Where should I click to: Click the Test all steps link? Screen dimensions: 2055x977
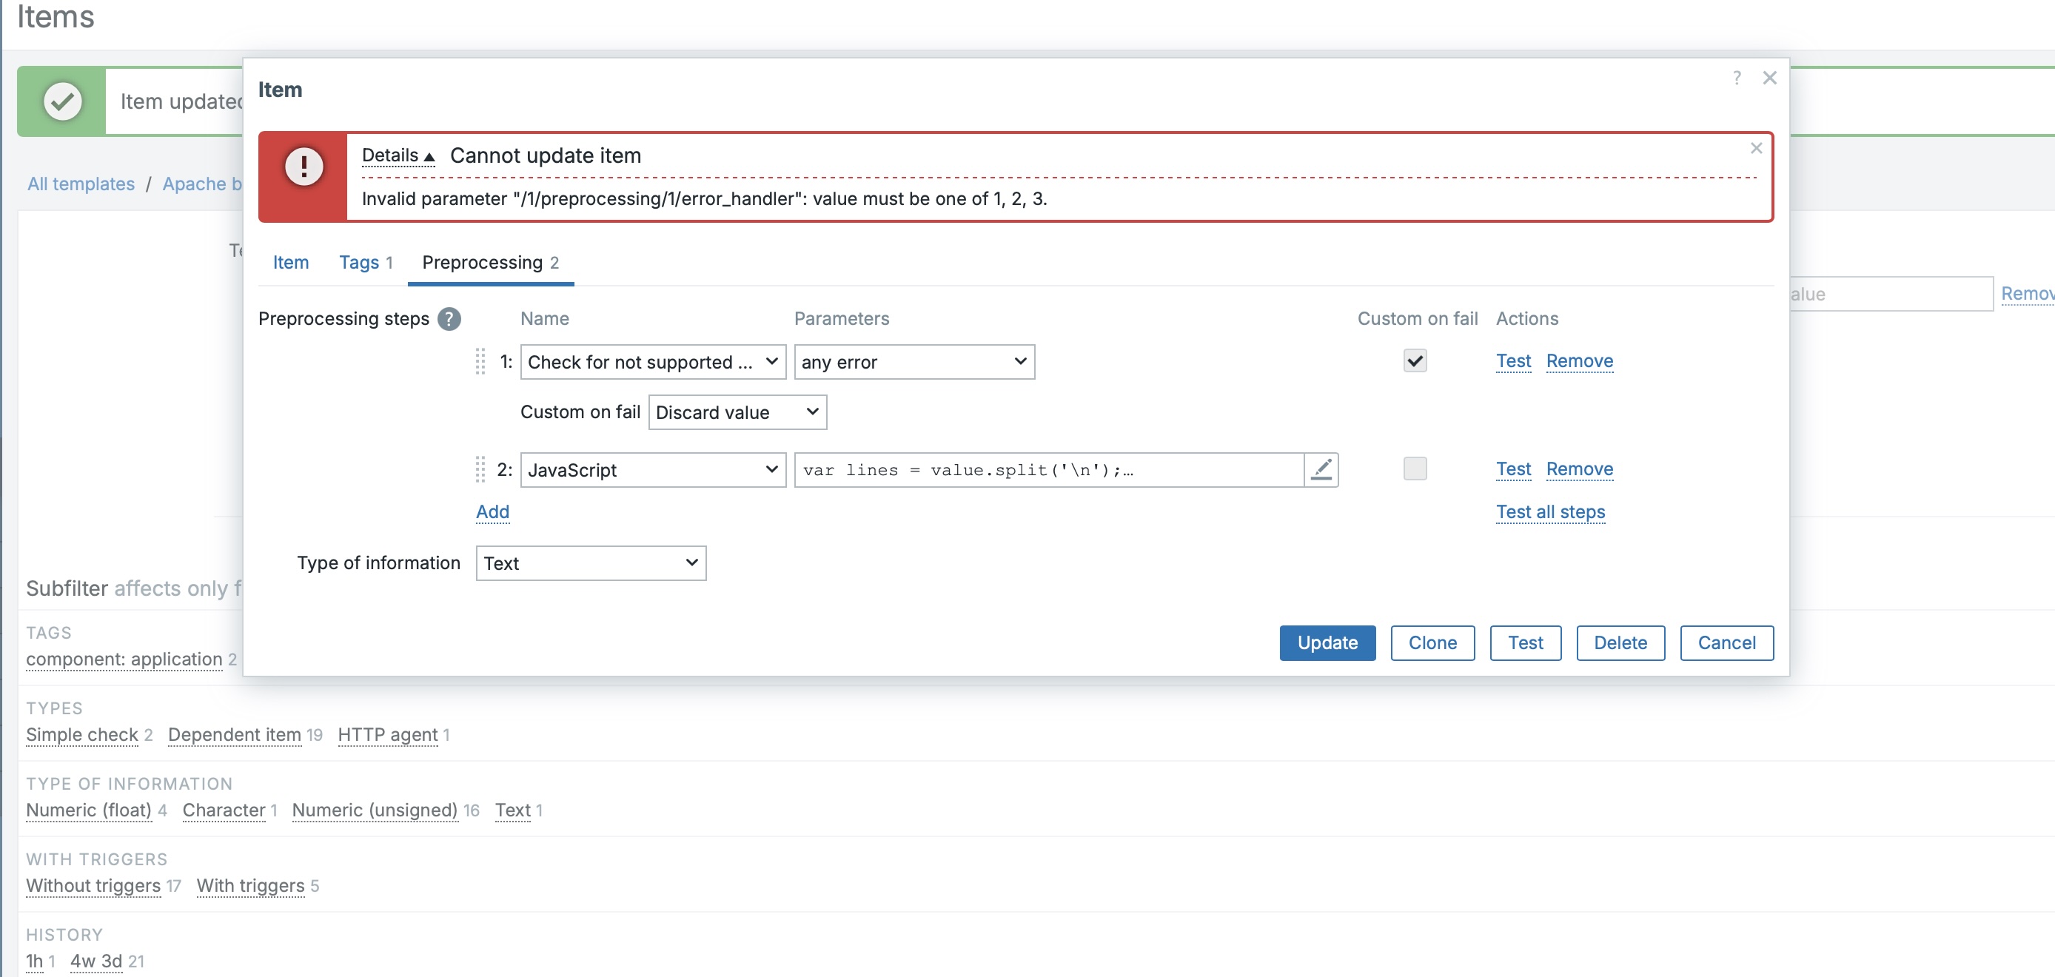[x=1550, y=512]
